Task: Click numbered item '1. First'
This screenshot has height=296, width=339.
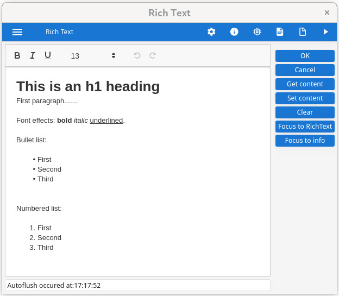Action: [40, 228]
